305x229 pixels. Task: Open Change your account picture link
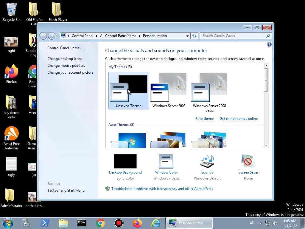point(70,72)
